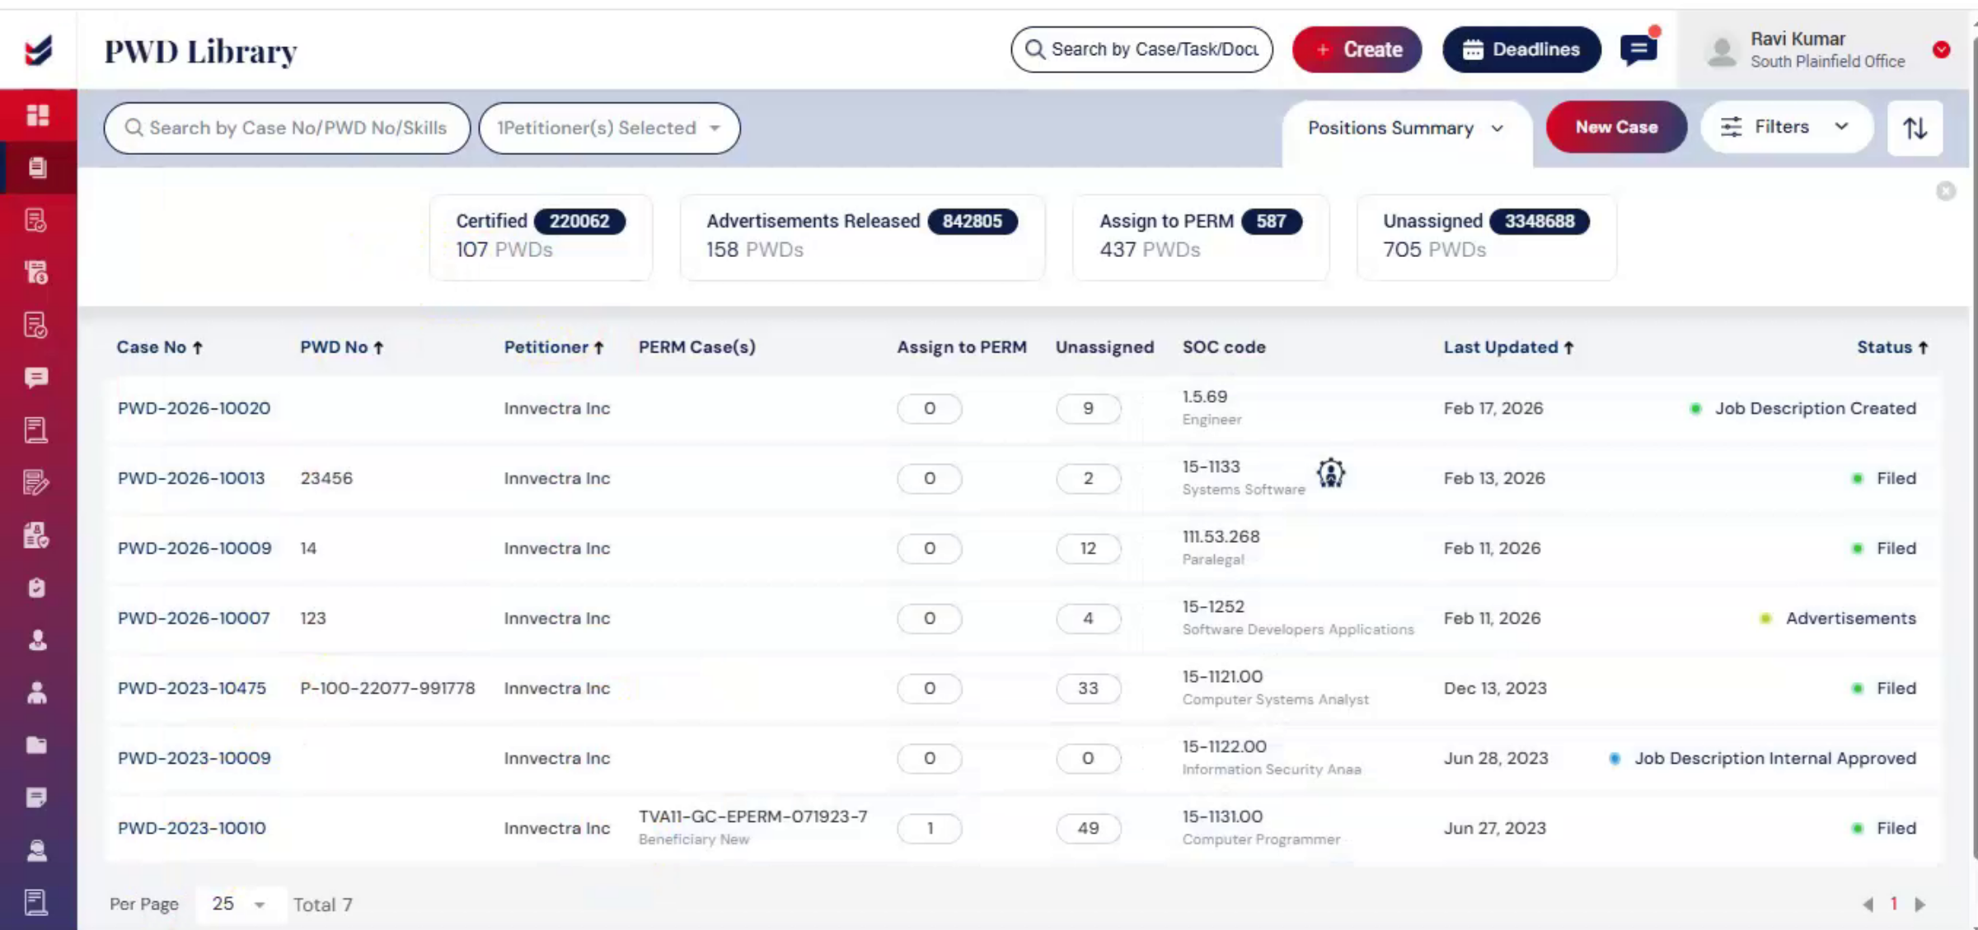This screenshot has height=930, width=1978.
Task: Sort by PWD No column
Action: click(342, 348)
